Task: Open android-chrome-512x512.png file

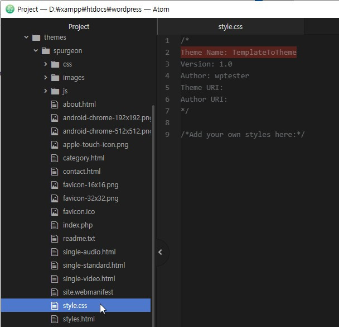Action: (x=107, y=131)
